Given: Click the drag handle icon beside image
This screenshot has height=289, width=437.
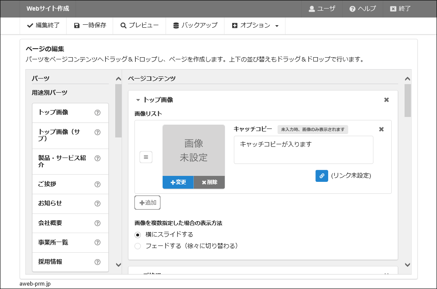Looking at the screenshot, I should click(x=146, y=157).
